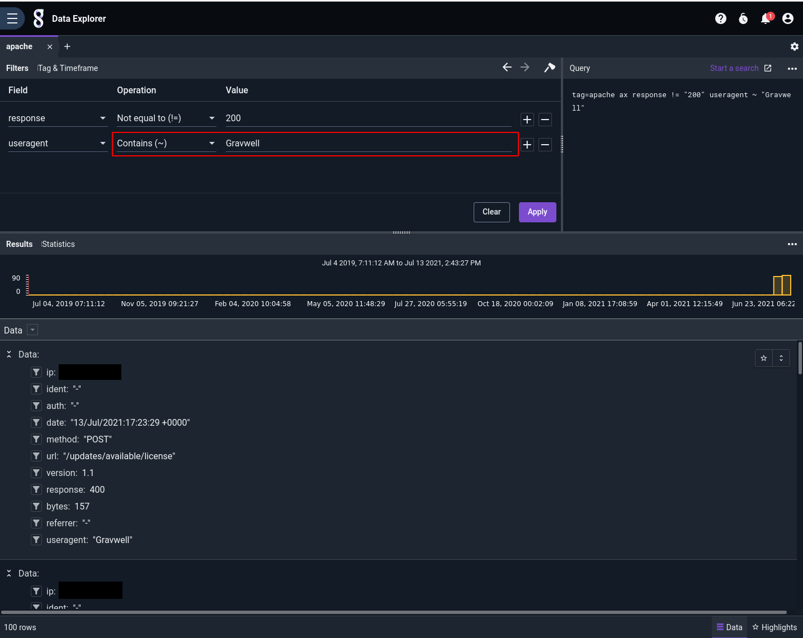Open the response field dropdown
This screenshot has height=638, width=803.
click(x=57, y=118)
